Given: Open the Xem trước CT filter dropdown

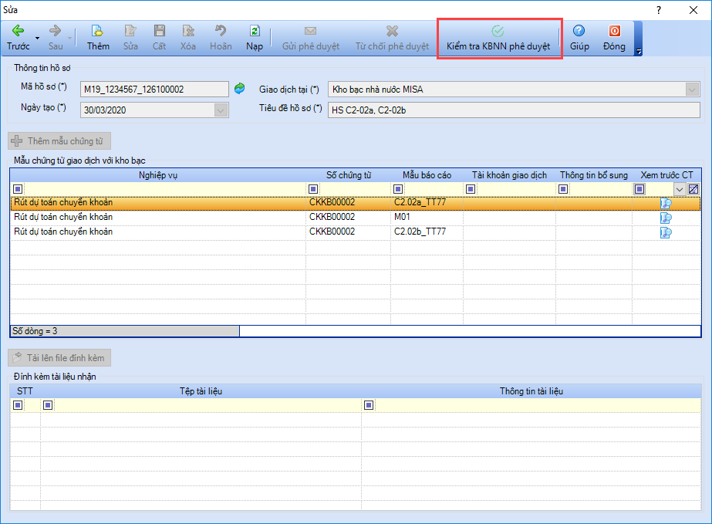Looking at the screenshot, I should tap(680, 189).
